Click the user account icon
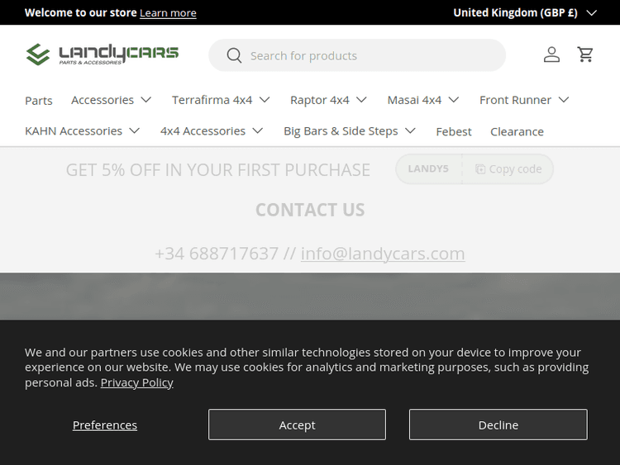The width and height of the screenshot is (620, 465). point(551,55)
